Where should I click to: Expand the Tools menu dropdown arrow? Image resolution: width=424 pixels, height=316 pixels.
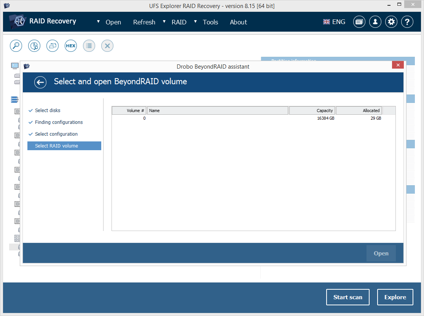(x=195, y=21)
